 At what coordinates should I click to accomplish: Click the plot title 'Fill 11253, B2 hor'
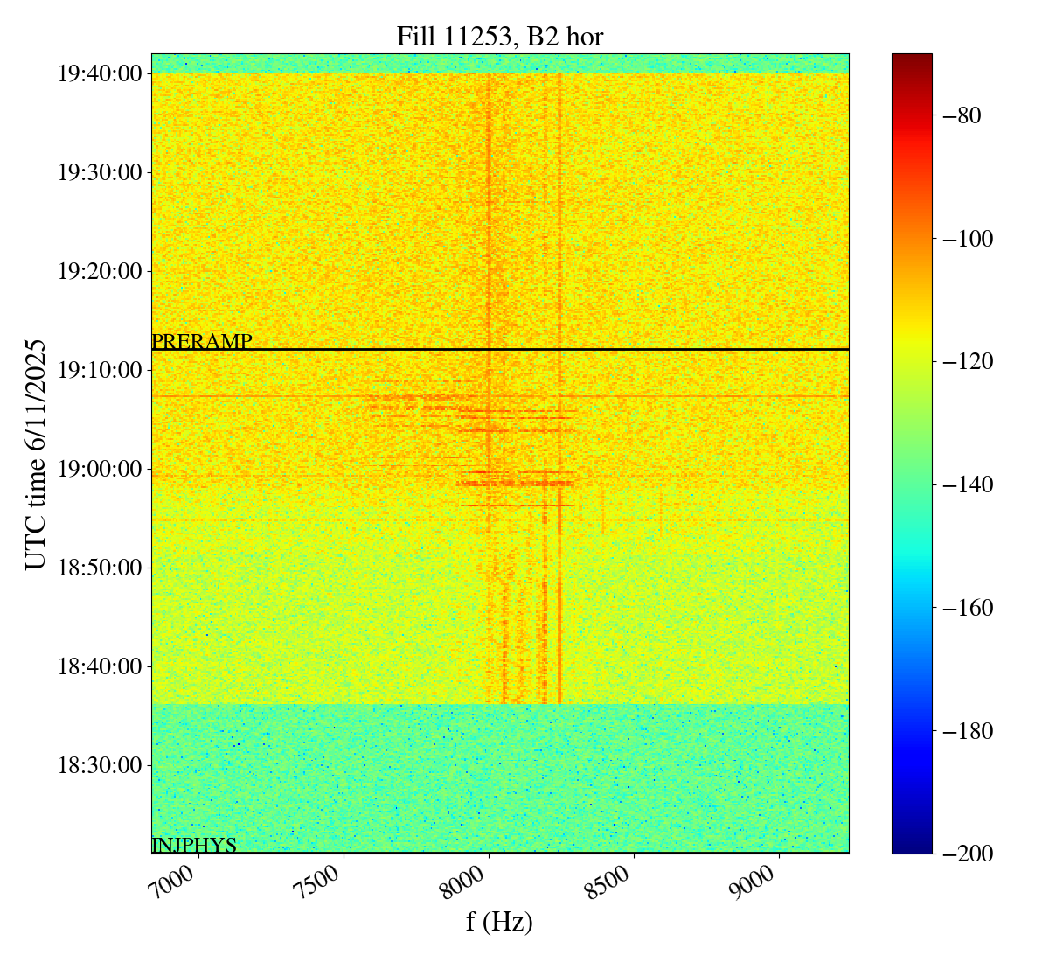tap(499, 36)
